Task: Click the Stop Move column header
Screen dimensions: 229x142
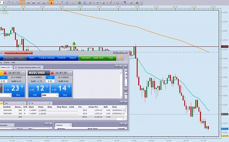Action: (62, 107)
